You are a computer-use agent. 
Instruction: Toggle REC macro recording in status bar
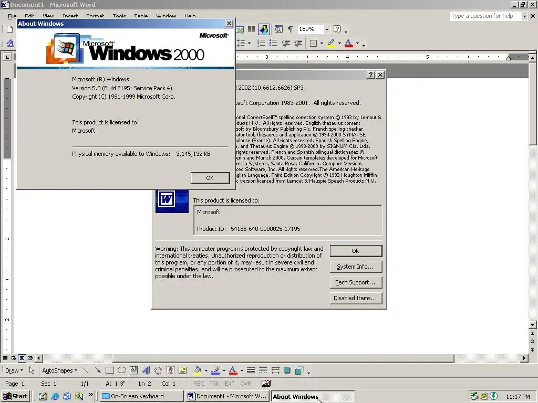(x=199, y=384)
